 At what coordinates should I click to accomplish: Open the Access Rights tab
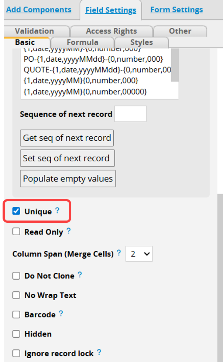click(111, 31)
